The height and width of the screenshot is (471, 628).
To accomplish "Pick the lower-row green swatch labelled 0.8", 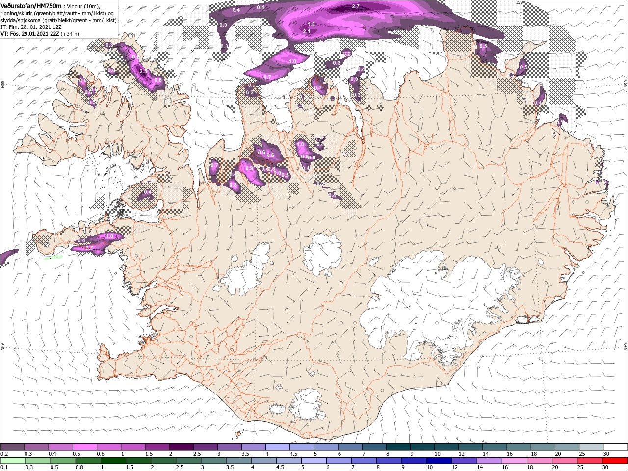I will 88,461.
